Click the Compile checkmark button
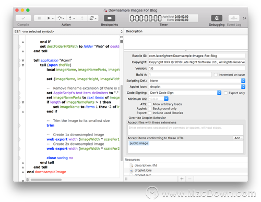The width and height of the screenshot is (261, 202). pyautogui.click(x=23, y=18)
